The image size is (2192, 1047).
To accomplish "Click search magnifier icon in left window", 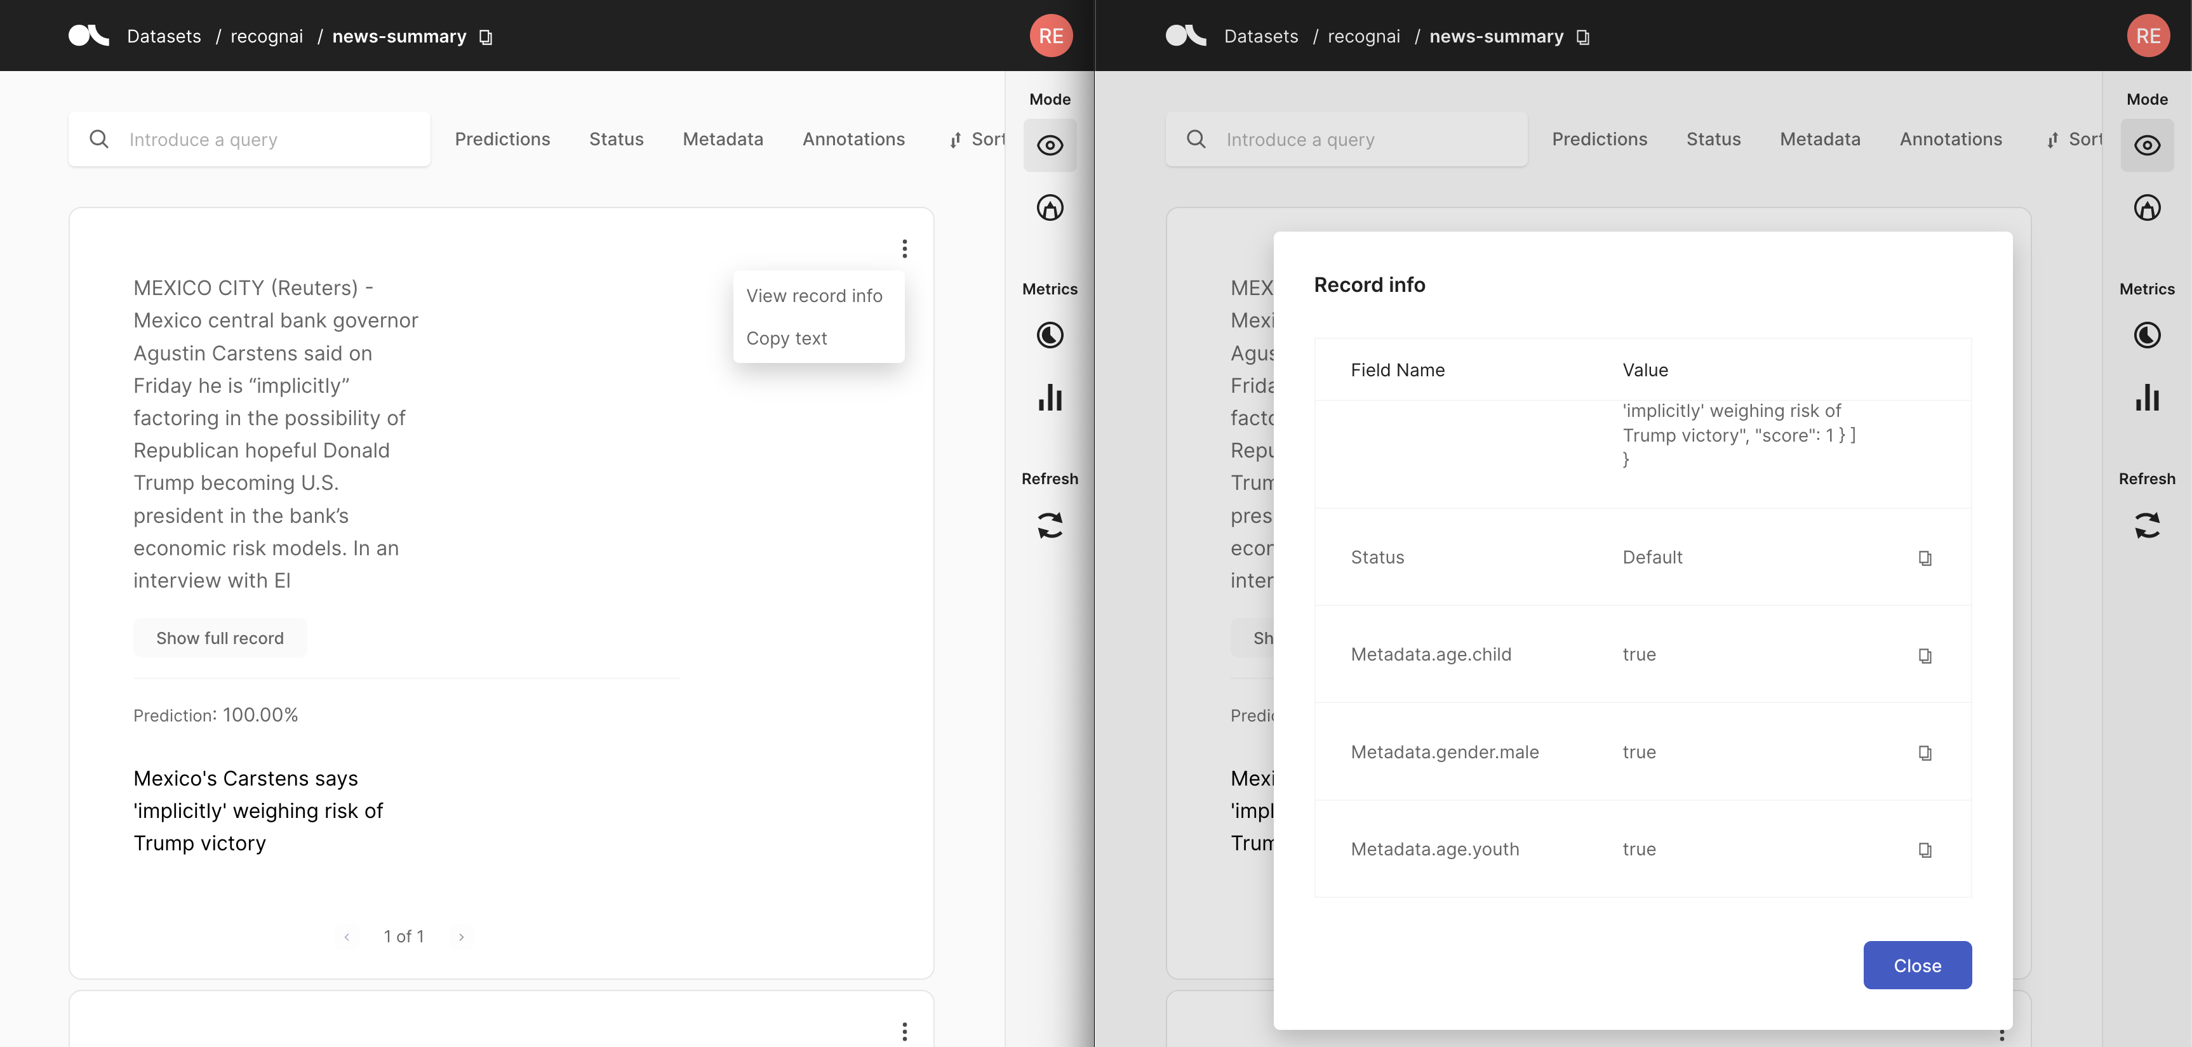I will coord(98,138).
